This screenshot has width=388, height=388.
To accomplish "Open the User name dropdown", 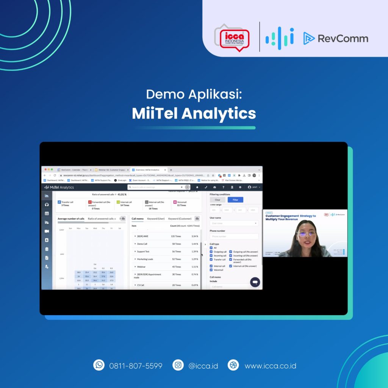I will (234, 223).
